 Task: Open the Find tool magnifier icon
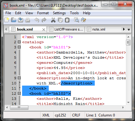point(77,20)
